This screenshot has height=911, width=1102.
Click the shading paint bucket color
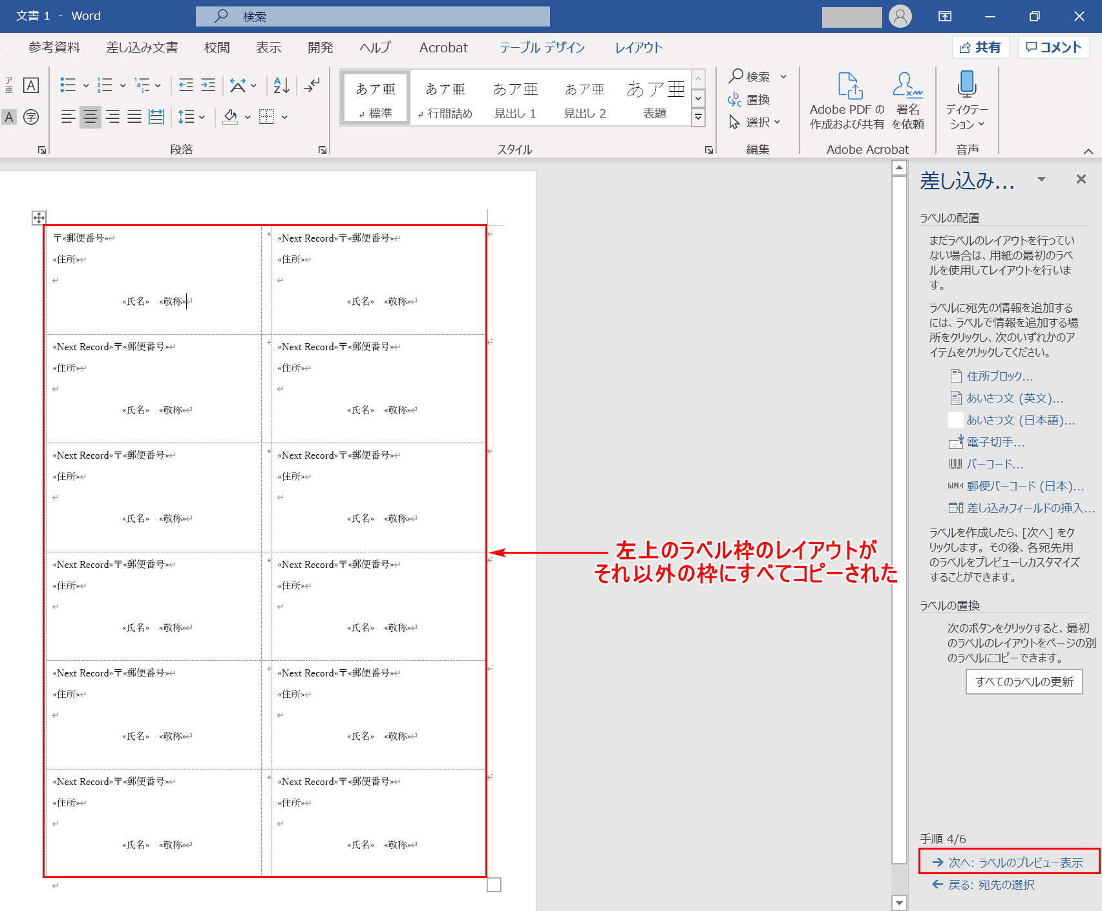[x=230, y=117]
